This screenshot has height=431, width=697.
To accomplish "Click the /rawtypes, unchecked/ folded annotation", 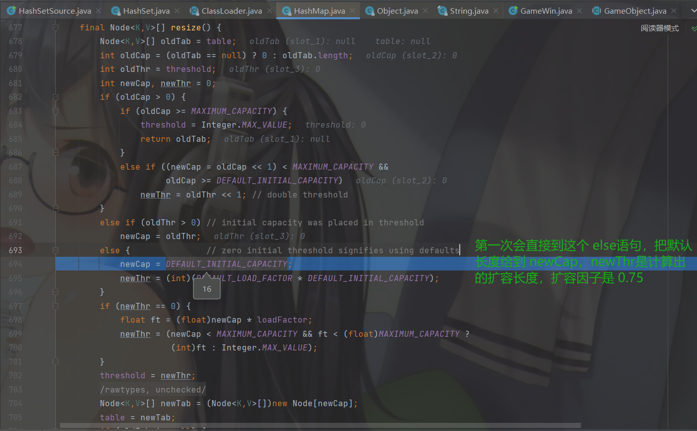I will tap(153, 389).
